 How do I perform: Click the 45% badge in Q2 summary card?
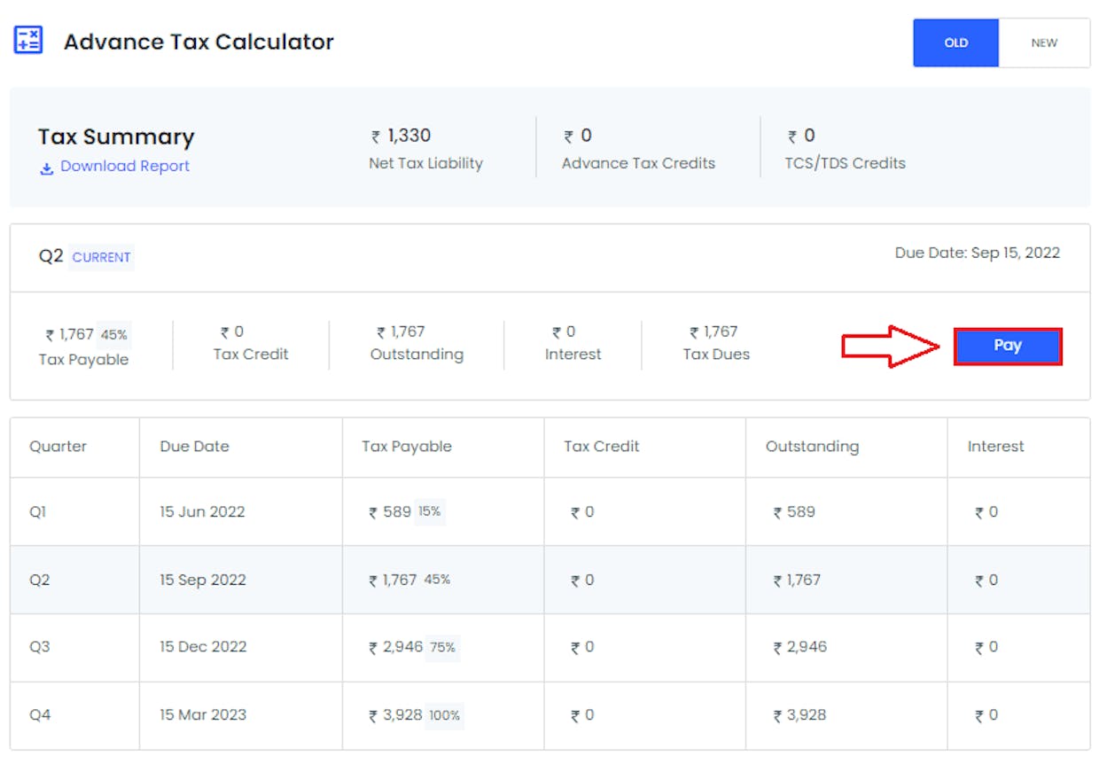point(114,335)
